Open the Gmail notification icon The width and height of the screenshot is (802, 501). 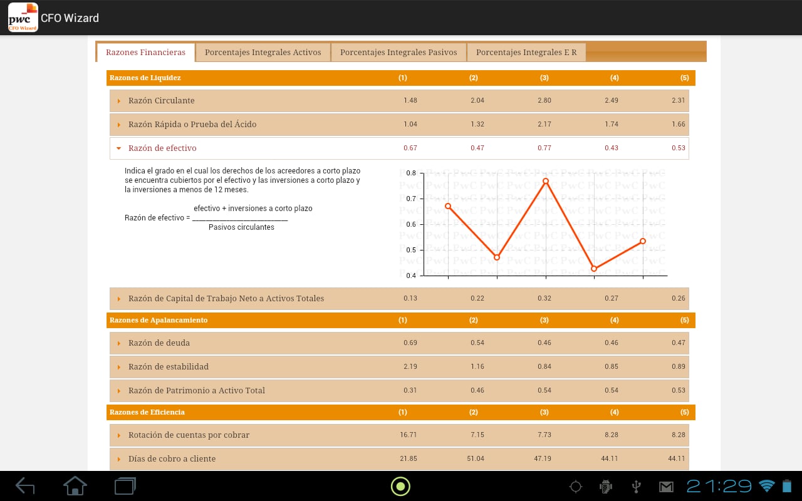point(665,487)
